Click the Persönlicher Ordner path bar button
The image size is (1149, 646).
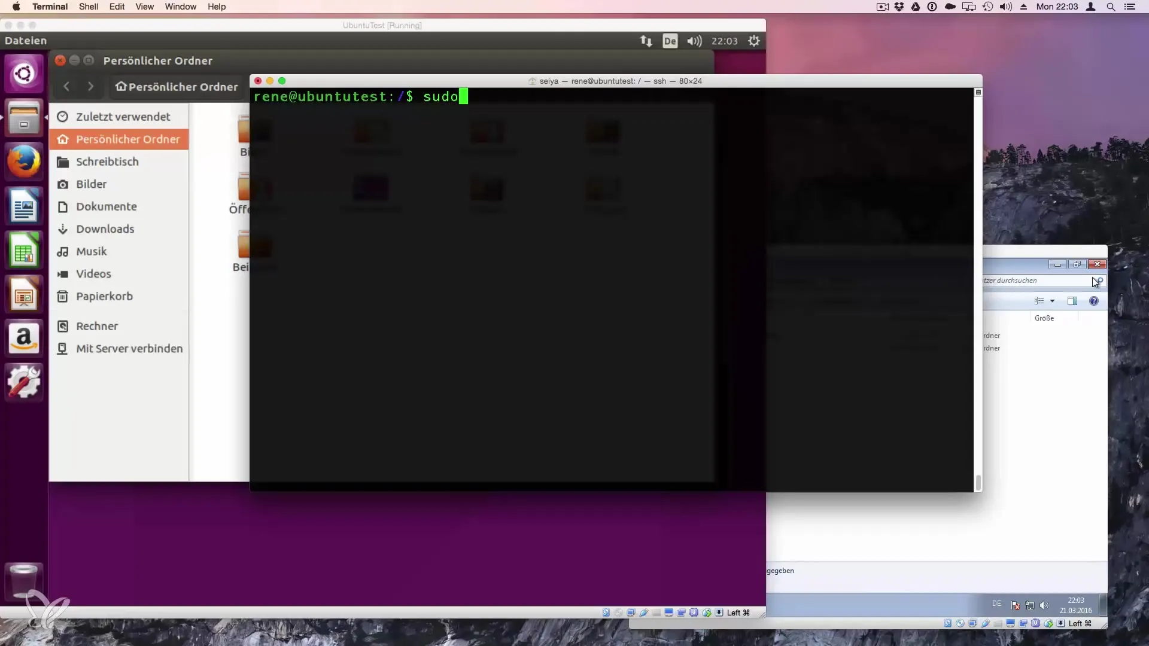[177, 87]
